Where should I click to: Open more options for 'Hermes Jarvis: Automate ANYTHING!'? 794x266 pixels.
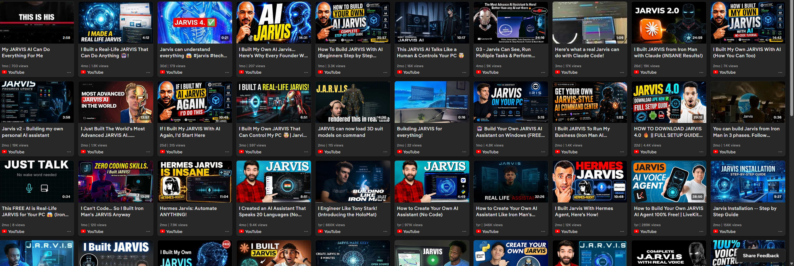[227, 232]
